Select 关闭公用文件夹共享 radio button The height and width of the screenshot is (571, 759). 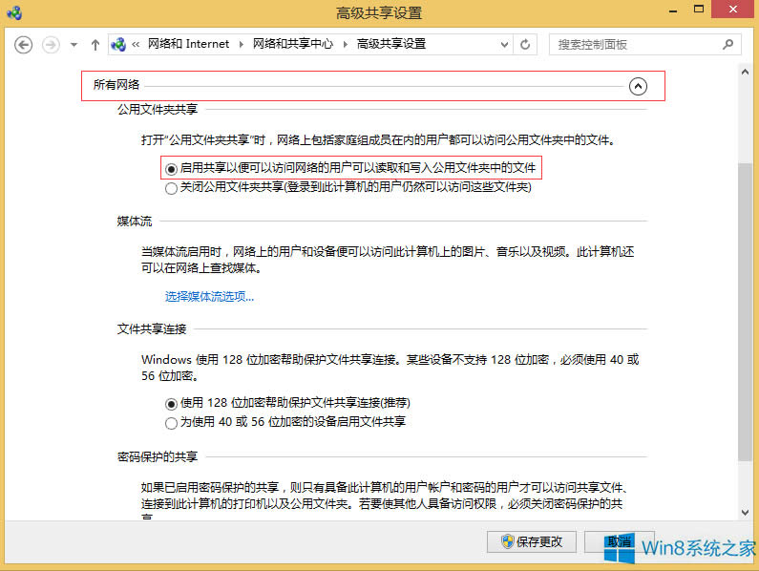click(172, 188)
